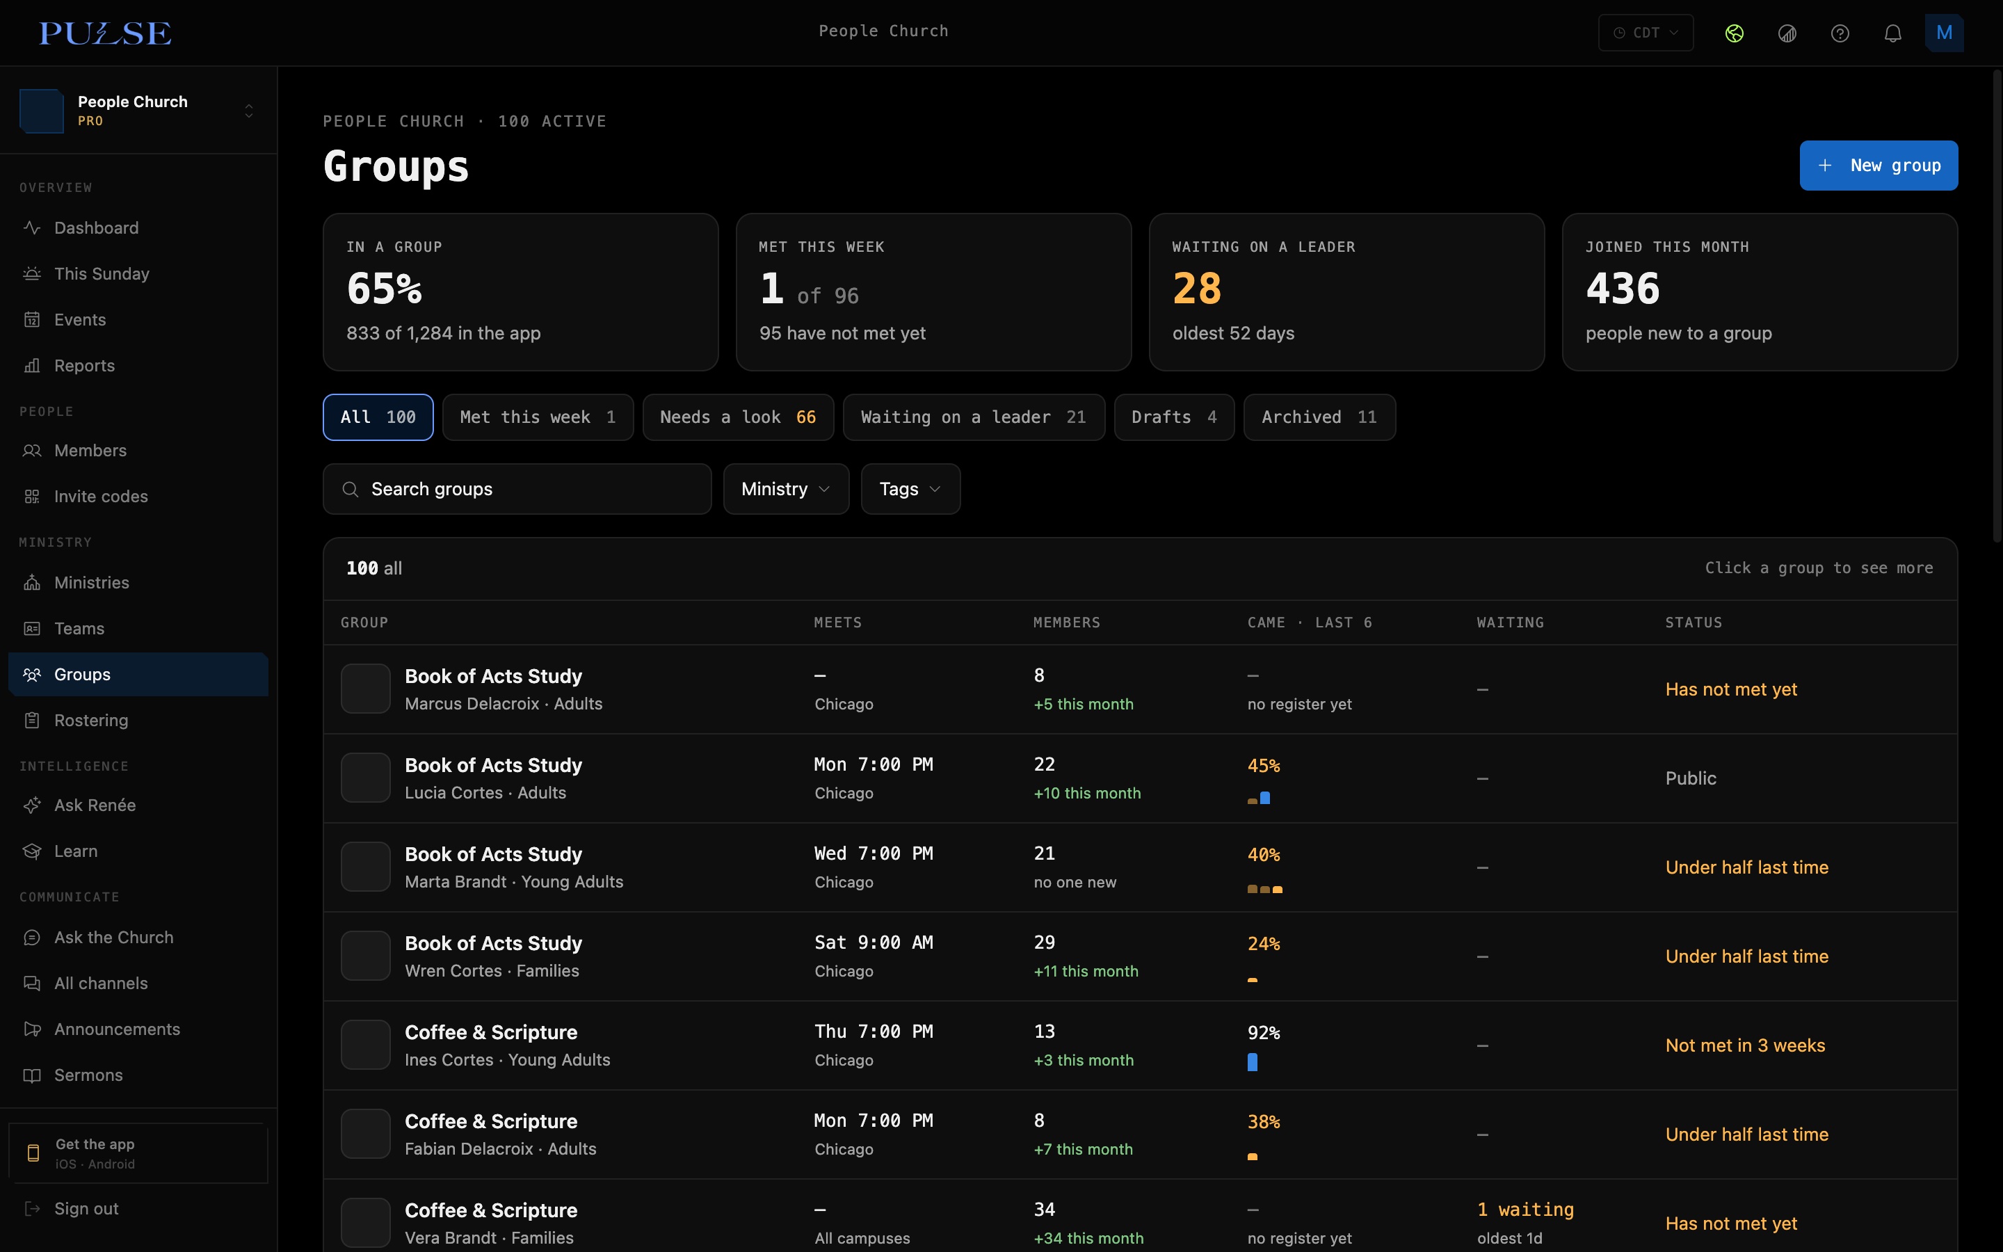Click Sign out in sidebar
This screenshot has height=1252, width=2003.
pos(86,1209)
